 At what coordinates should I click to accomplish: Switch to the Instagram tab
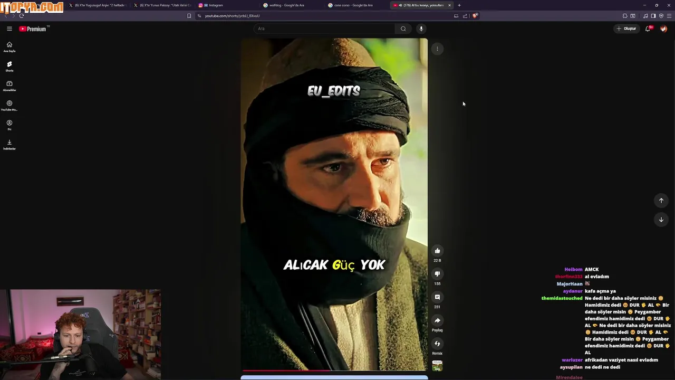point(227,5)
